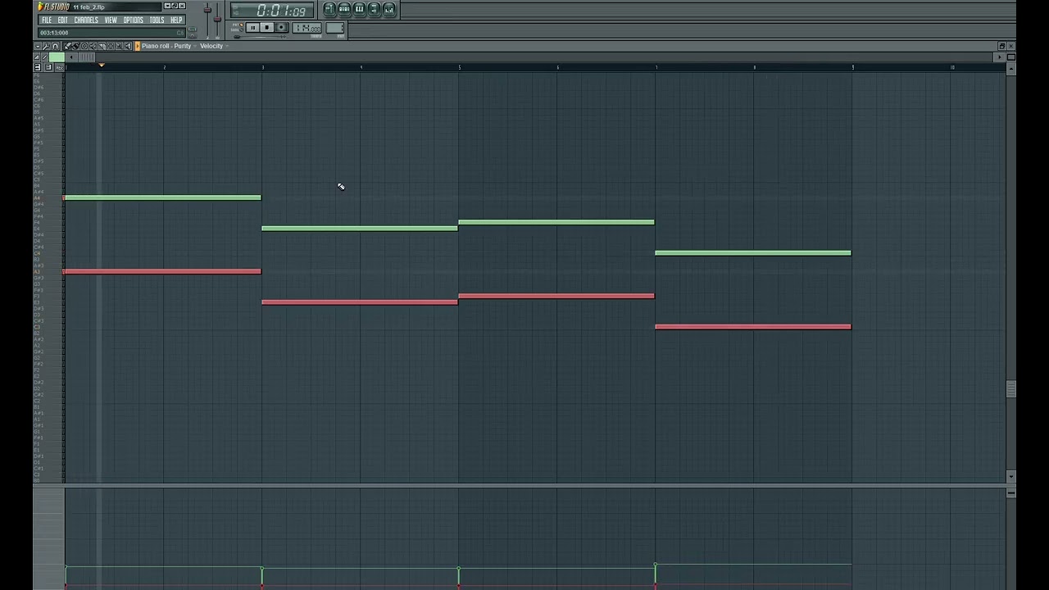Open the CHANNELS menu
Viewport: 1049px width, 590px height.
tap(86, 20)
